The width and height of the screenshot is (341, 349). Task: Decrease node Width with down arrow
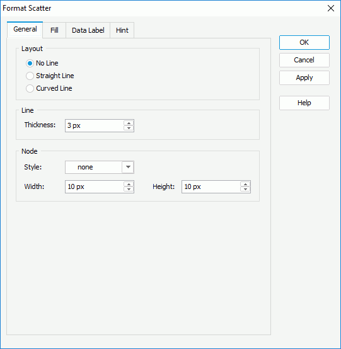coord(129,190)
